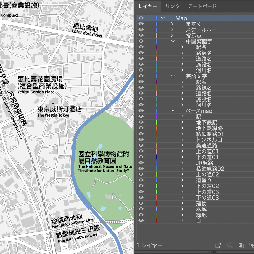Switch to the レイヤー tab
254x254 pixels.
(x=148, y=6)
